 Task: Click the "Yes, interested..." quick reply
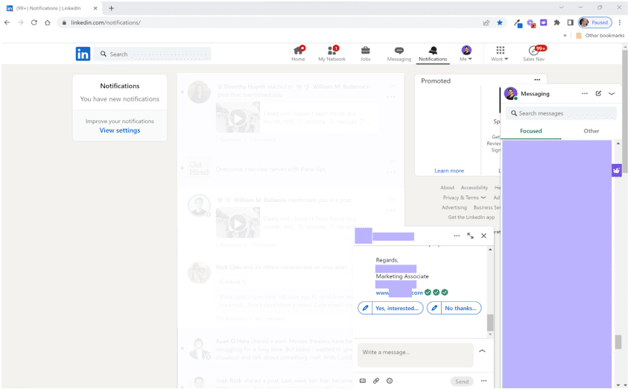point(390,308)
